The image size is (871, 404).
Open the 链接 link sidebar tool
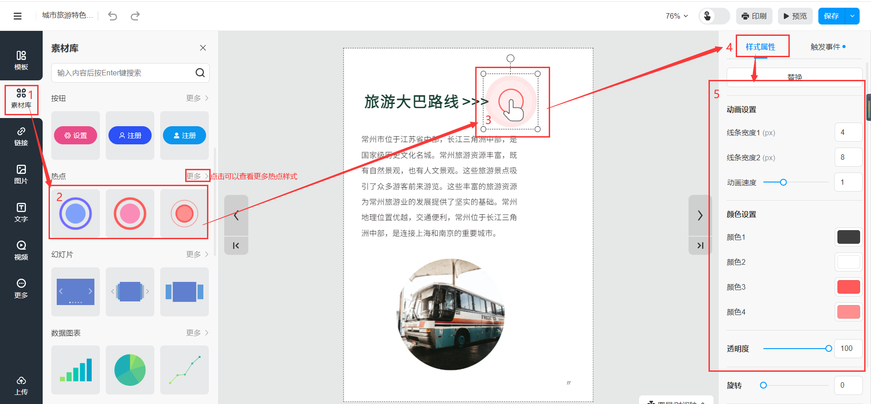tap(21, 136)
